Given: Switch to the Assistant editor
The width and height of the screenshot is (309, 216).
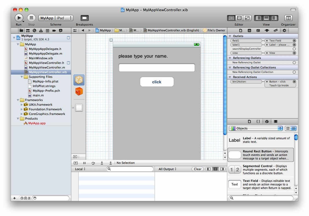Looking at the screenshot, I should click(239, 18).
